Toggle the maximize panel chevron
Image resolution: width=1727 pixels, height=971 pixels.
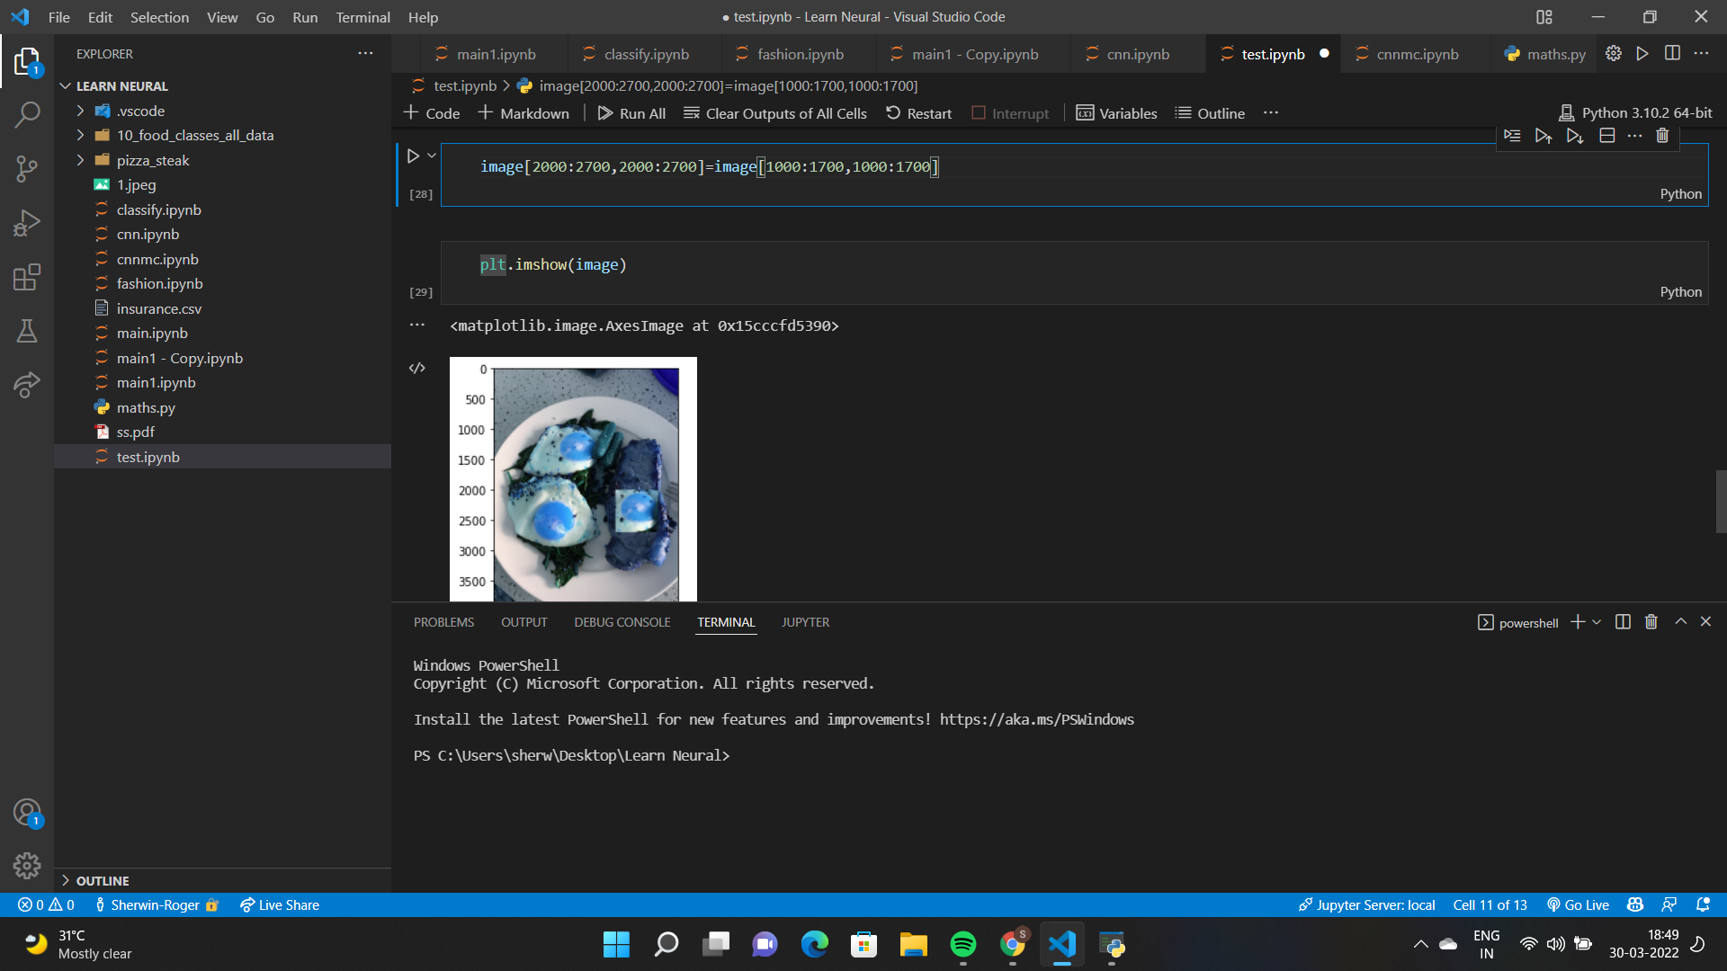pyautogui.click(x=1679, y=621)
